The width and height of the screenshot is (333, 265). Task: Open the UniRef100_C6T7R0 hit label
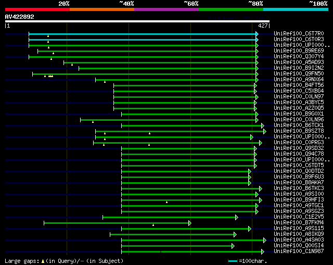click(299, 33)
